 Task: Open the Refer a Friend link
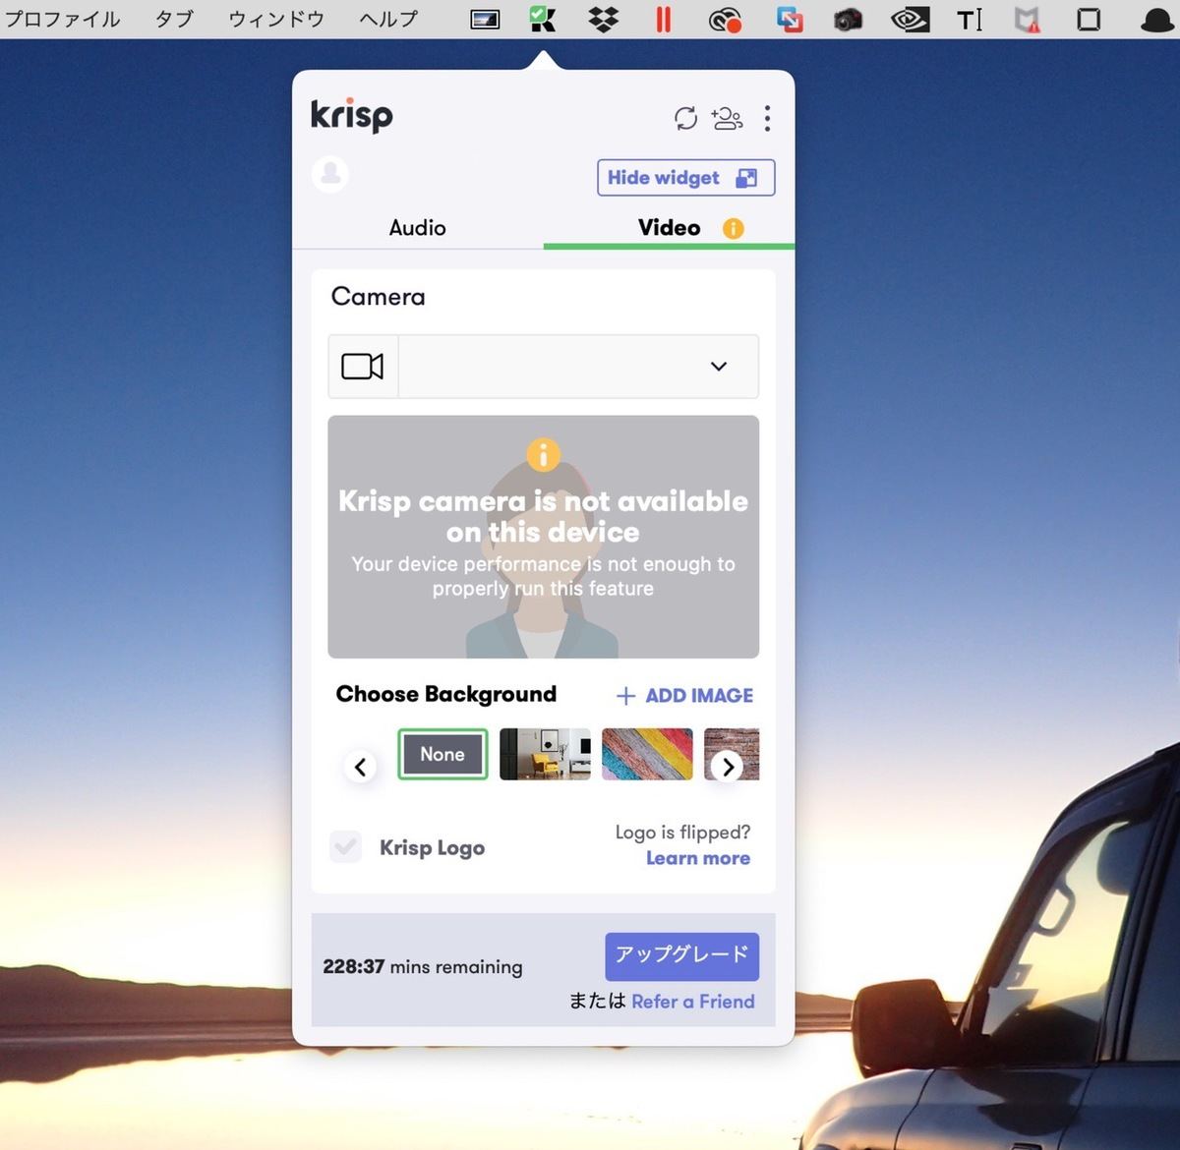[x=693, y=1002]
